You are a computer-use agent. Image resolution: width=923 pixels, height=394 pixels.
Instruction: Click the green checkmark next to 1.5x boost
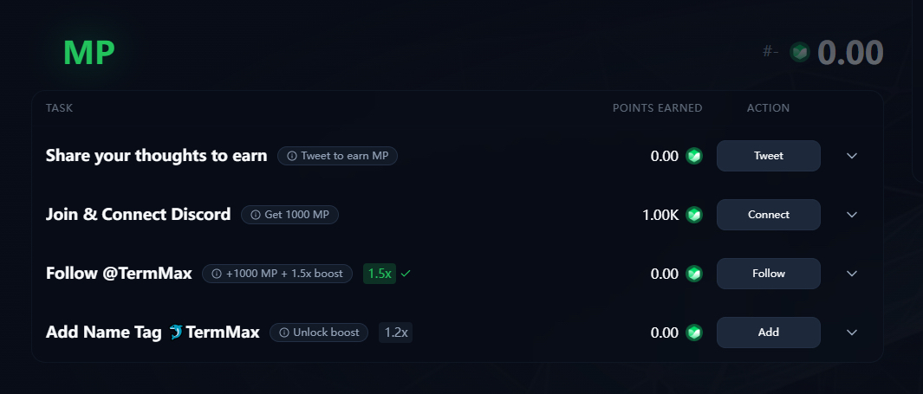click(x=406, y=274)
